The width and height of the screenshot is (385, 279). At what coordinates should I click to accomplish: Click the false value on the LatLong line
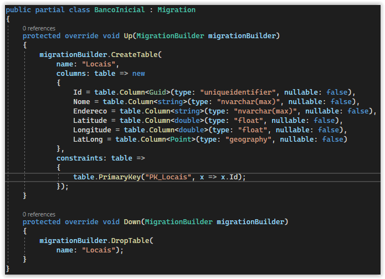click(333, 139)
